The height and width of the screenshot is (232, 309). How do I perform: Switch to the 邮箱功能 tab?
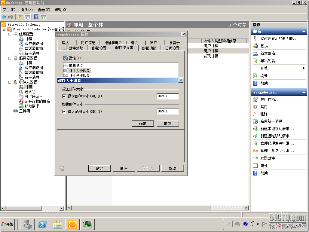click(149, 48)
